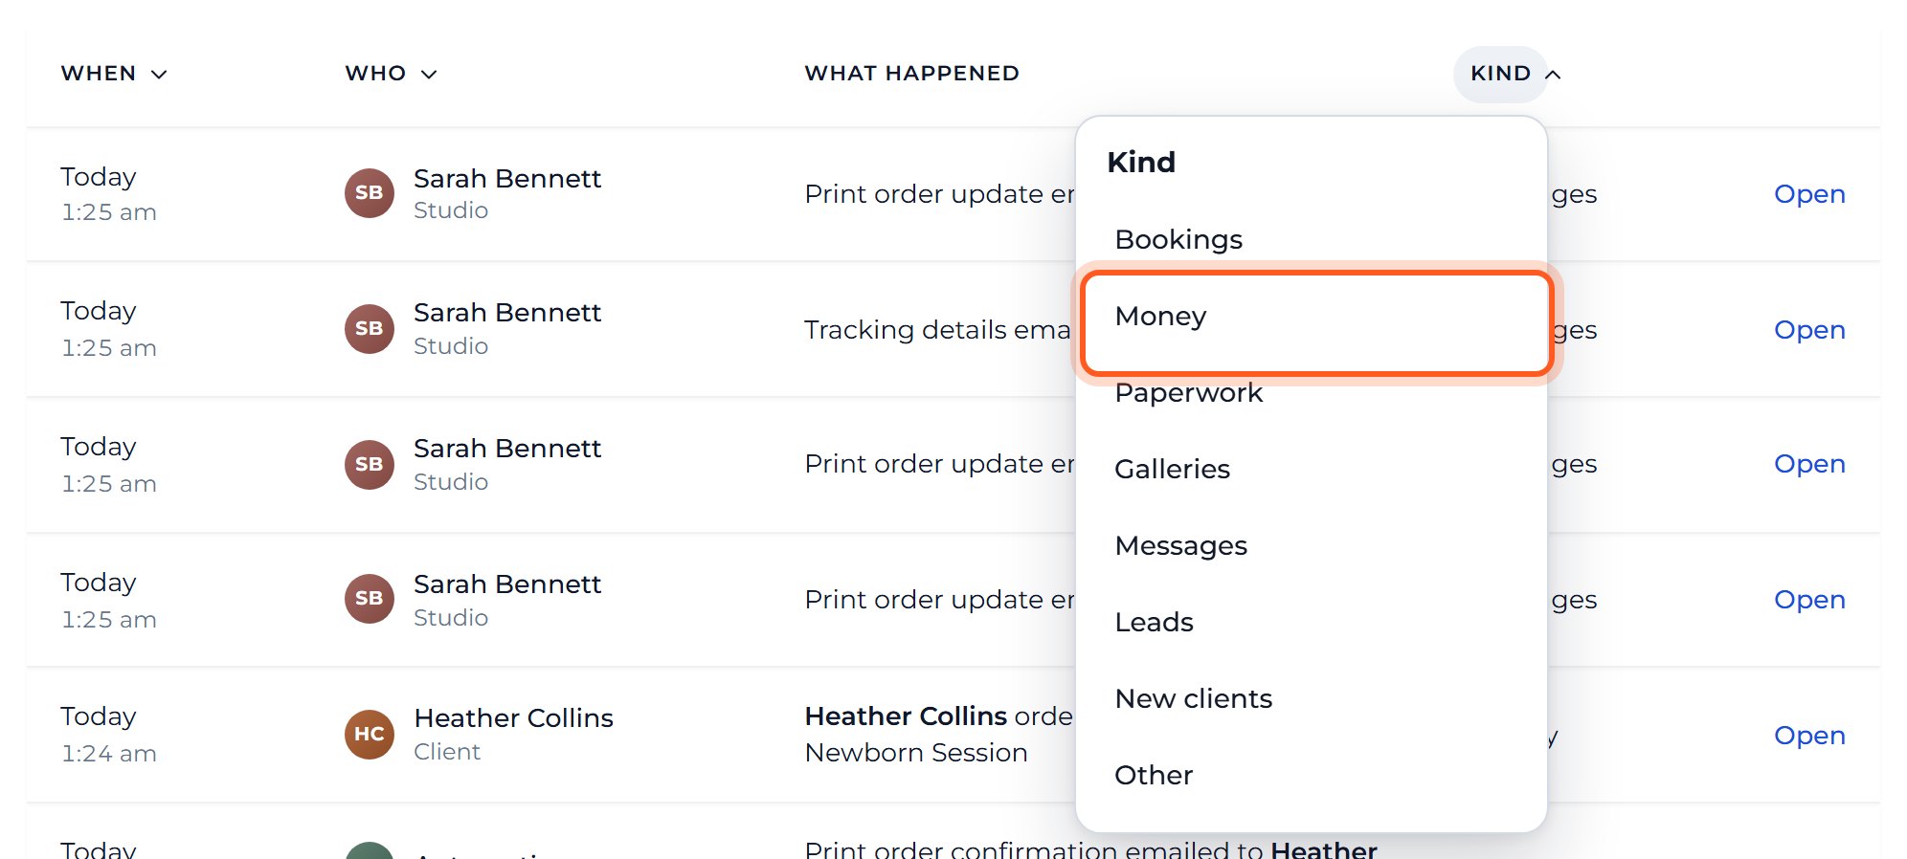Image resolution: width=1907 pixels, height=859 pixels.
Task: Choose Leads from the dropdown
Action: (1312, 622)
